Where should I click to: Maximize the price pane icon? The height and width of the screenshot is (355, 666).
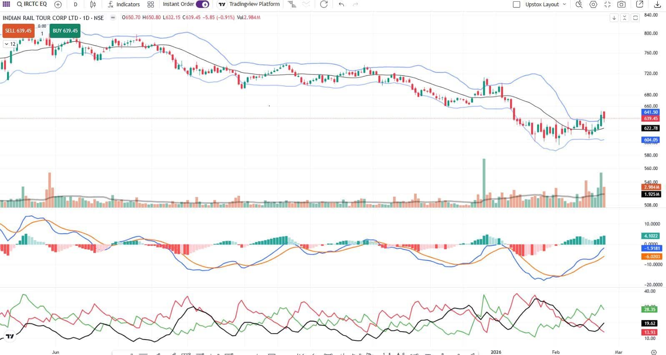[635, 18]
